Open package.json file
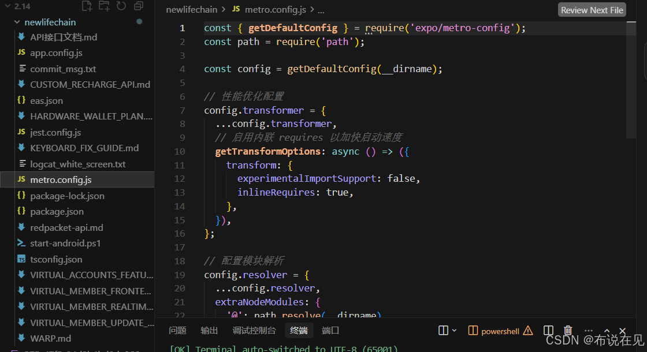647x352 pixels. point(57,211)
